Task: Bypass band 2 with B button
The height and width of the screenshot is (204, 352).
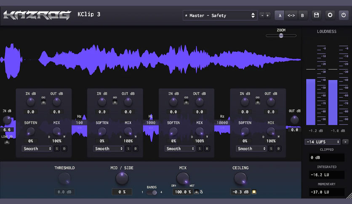Action: coord(136,149)
